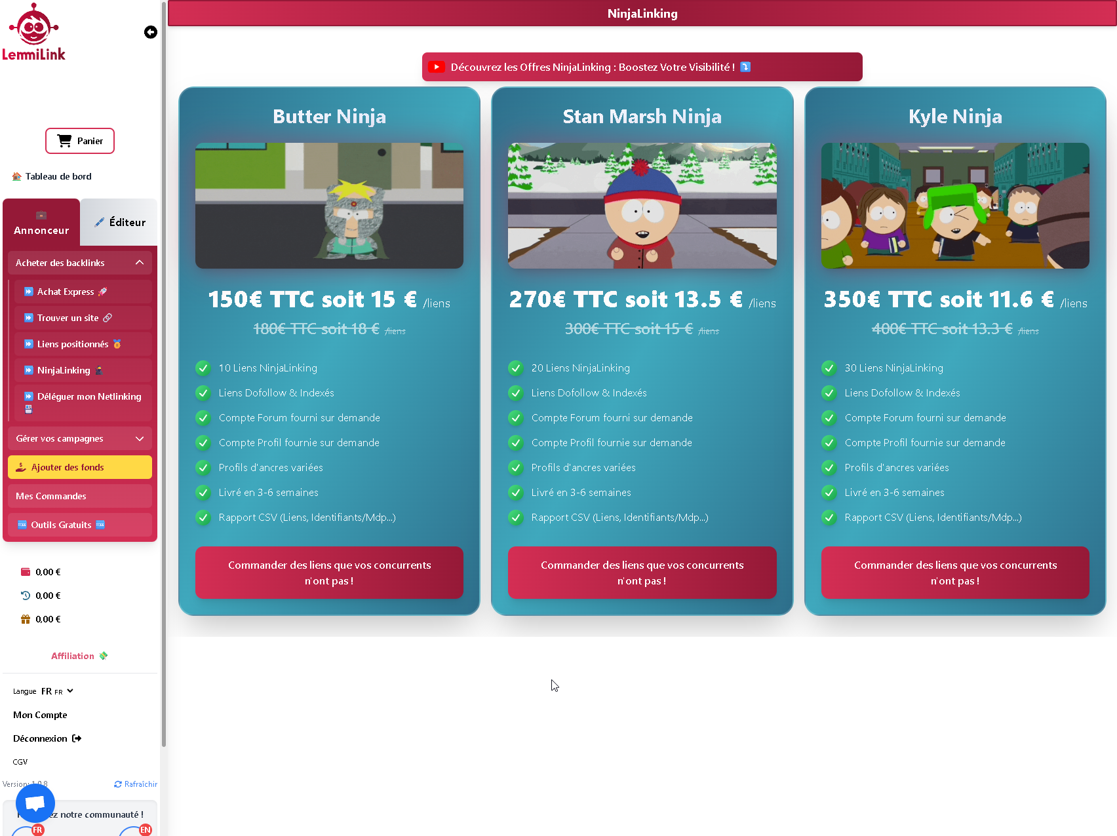1117x836 pixels.
Task: Click the Achat Express rocket icon
Action: (103, 292)
